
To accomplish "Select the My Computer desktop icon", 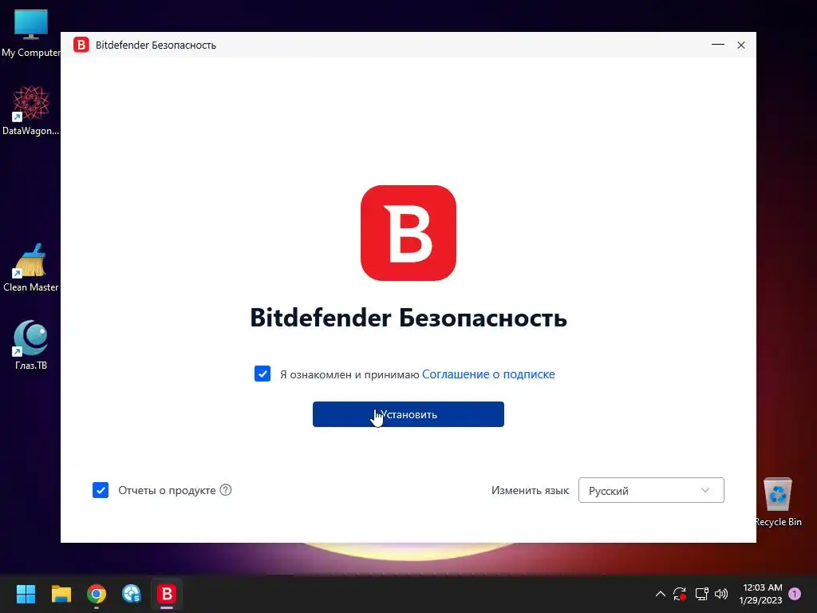I will point(31,34).
